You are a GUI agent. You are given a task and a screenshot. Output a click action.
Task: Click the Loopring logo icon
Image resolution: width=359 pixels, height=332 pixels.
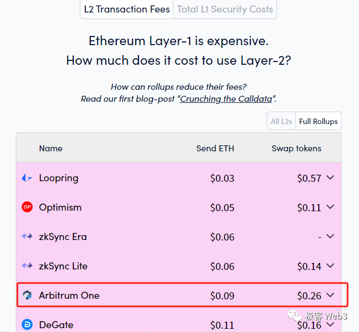coord(27,178)
